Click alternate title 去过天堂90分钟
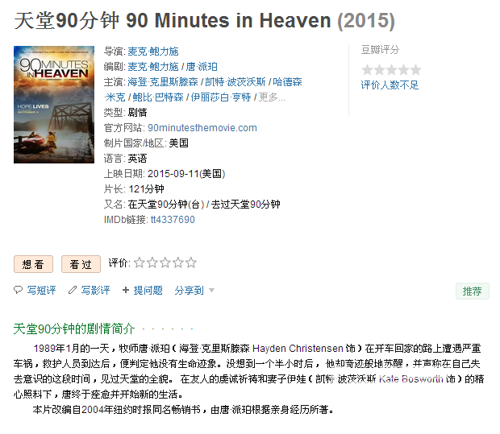Image resolution: width=500 pixels, height=434 pixels. pyautogui.click(x=245, y=204)
